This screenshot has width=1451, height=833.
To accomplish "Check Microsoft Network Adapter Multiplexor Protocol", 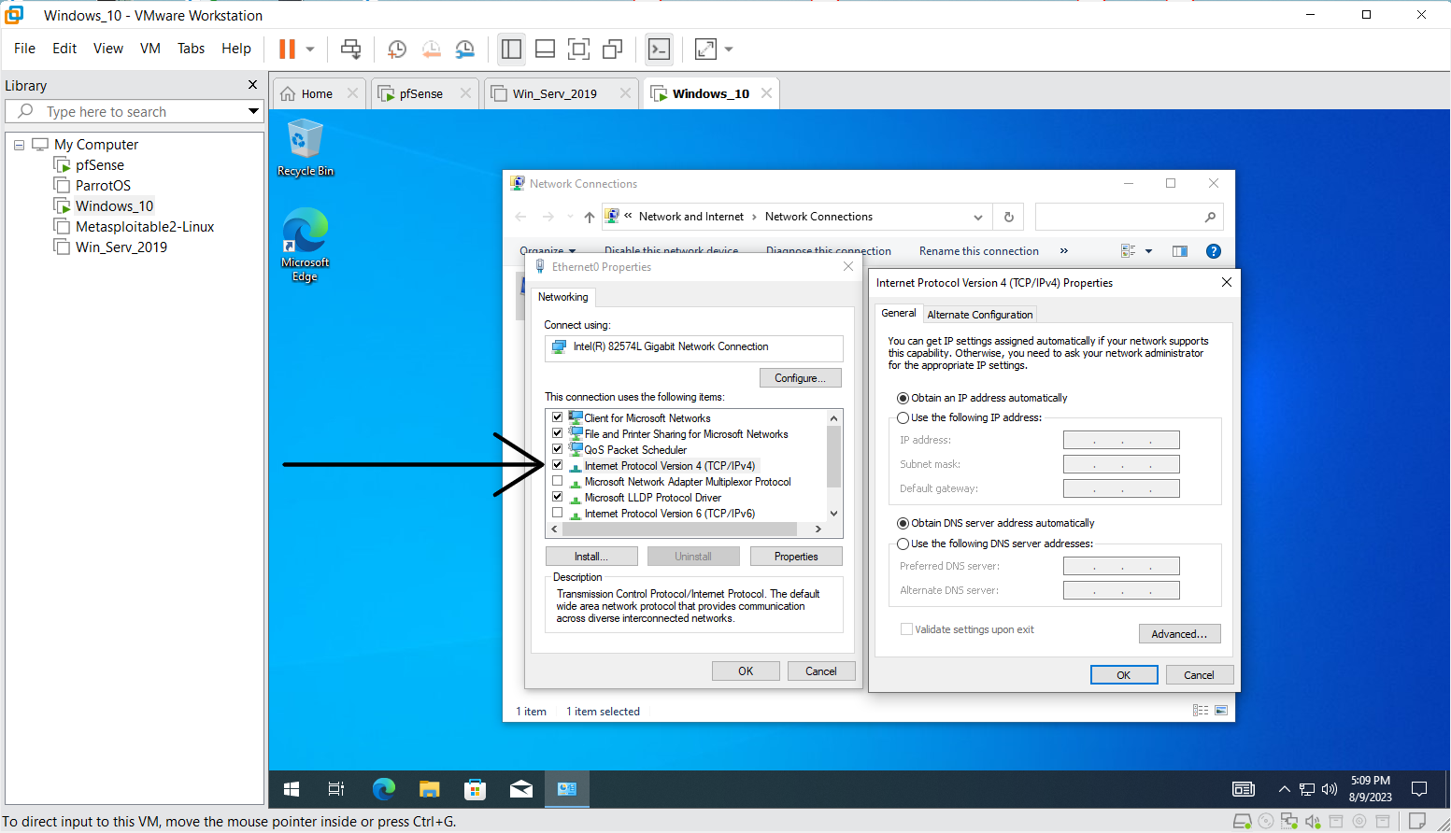I will tap(558, 481).
